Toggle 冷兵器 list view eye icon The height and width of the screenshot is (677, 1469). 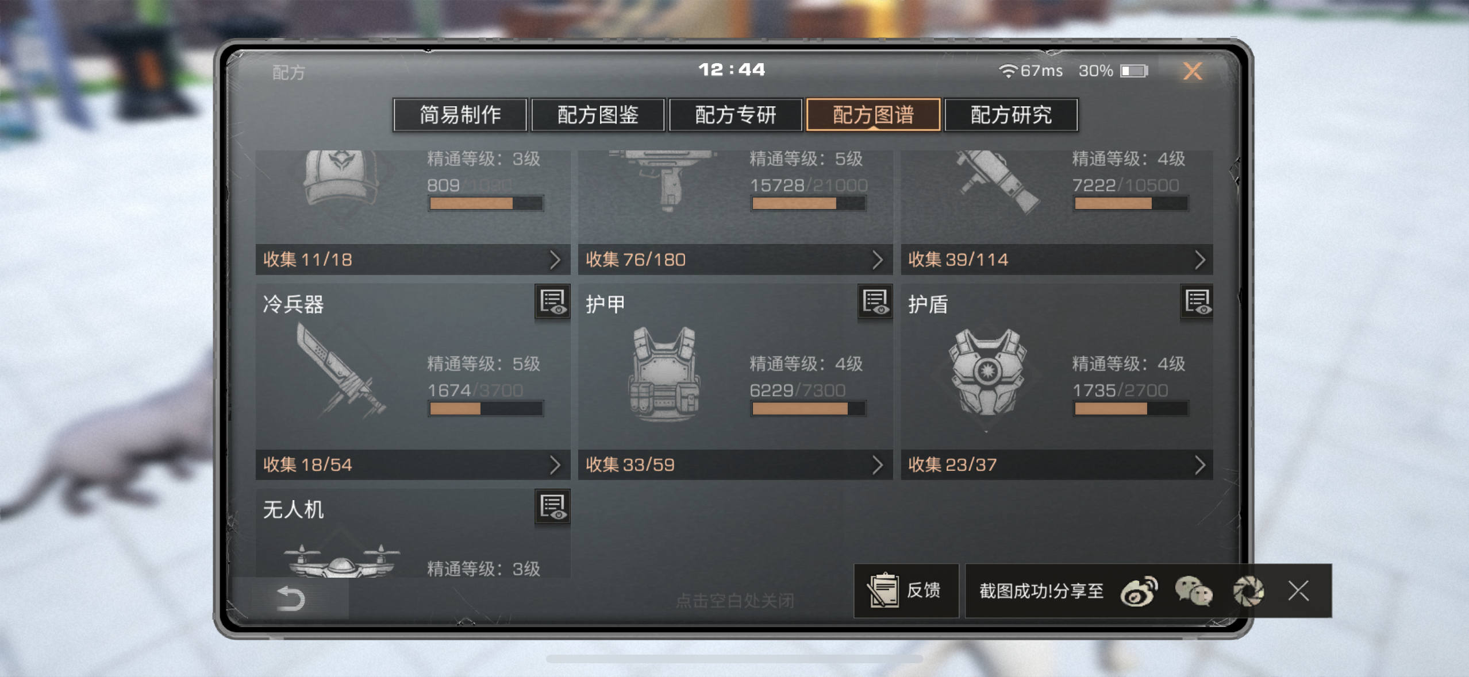(x=552, y=301)
